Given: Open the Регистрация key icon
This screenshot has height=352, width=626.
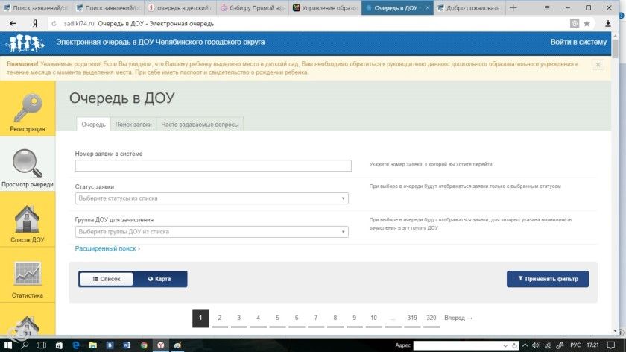Looking at the screenshot, I should 28,108.
